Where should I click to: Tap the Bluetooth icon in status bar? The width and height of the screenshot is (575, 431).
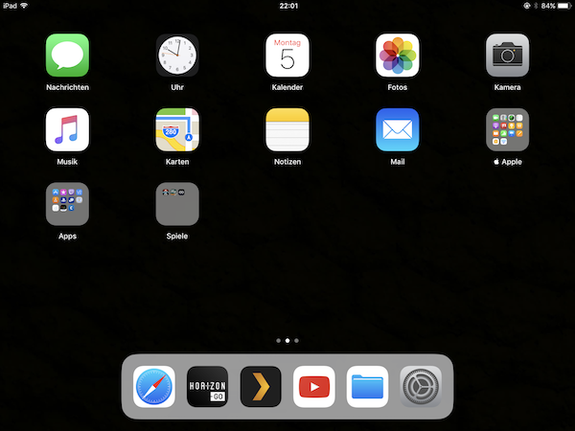pyautogui.click(x=536, y=6)
